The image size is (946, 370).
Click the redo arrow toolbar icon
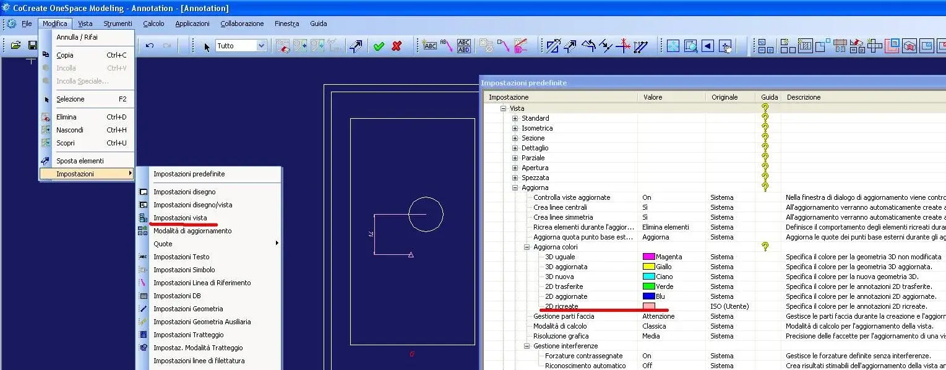[167, 46]
